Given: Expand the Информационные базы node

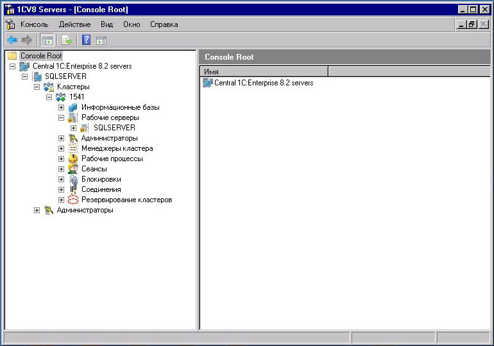Looking at the screenshot, I should 62,107.
